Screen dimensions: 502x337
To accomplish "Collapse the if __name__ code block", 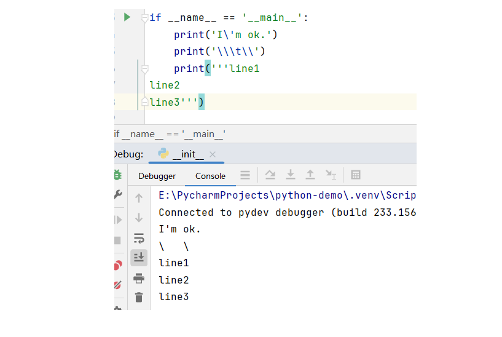I will tap(144, 18).
